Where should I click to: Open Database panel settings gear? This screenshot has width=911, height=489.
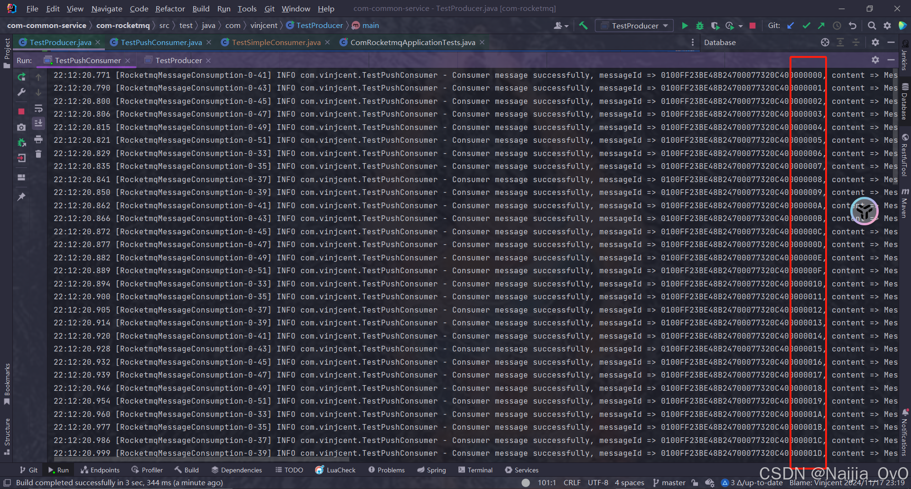point(875,42)
